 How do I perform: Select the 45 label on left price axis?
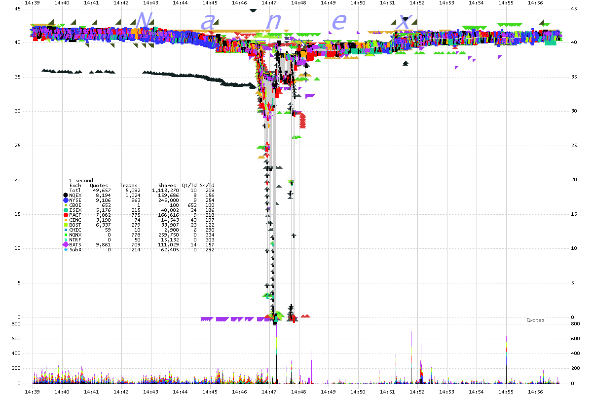point(18,8)
